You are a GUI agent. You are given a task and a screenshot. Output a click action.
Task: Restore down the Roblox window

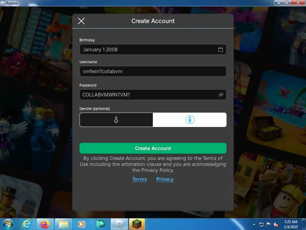(x=287, y=3)
